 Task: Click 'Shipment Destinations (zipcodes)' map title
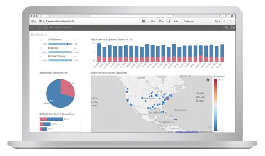click(109, 73)
